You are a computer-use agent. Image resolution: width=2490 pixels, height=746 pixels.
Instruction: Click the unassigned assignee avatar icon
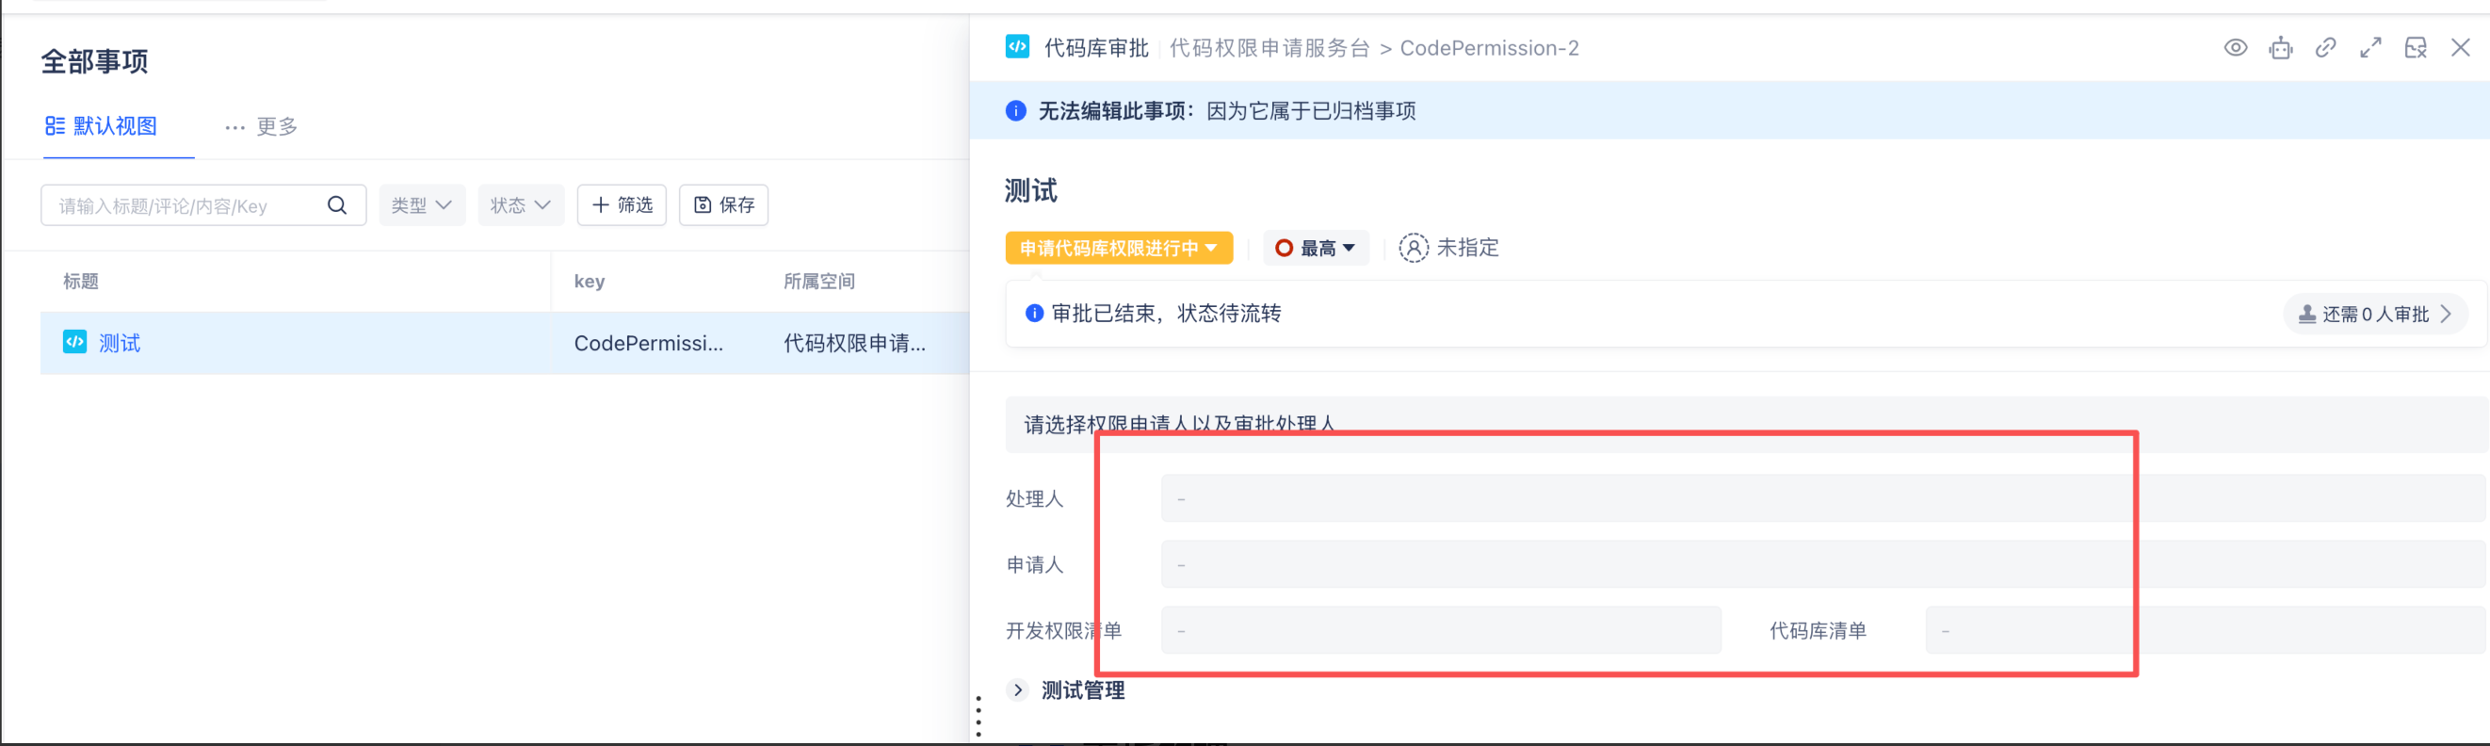[1413, 249]
